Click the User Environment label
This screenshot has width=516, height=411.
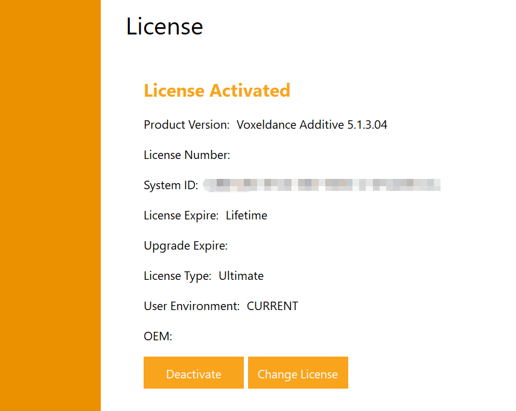tap(191, 306)
